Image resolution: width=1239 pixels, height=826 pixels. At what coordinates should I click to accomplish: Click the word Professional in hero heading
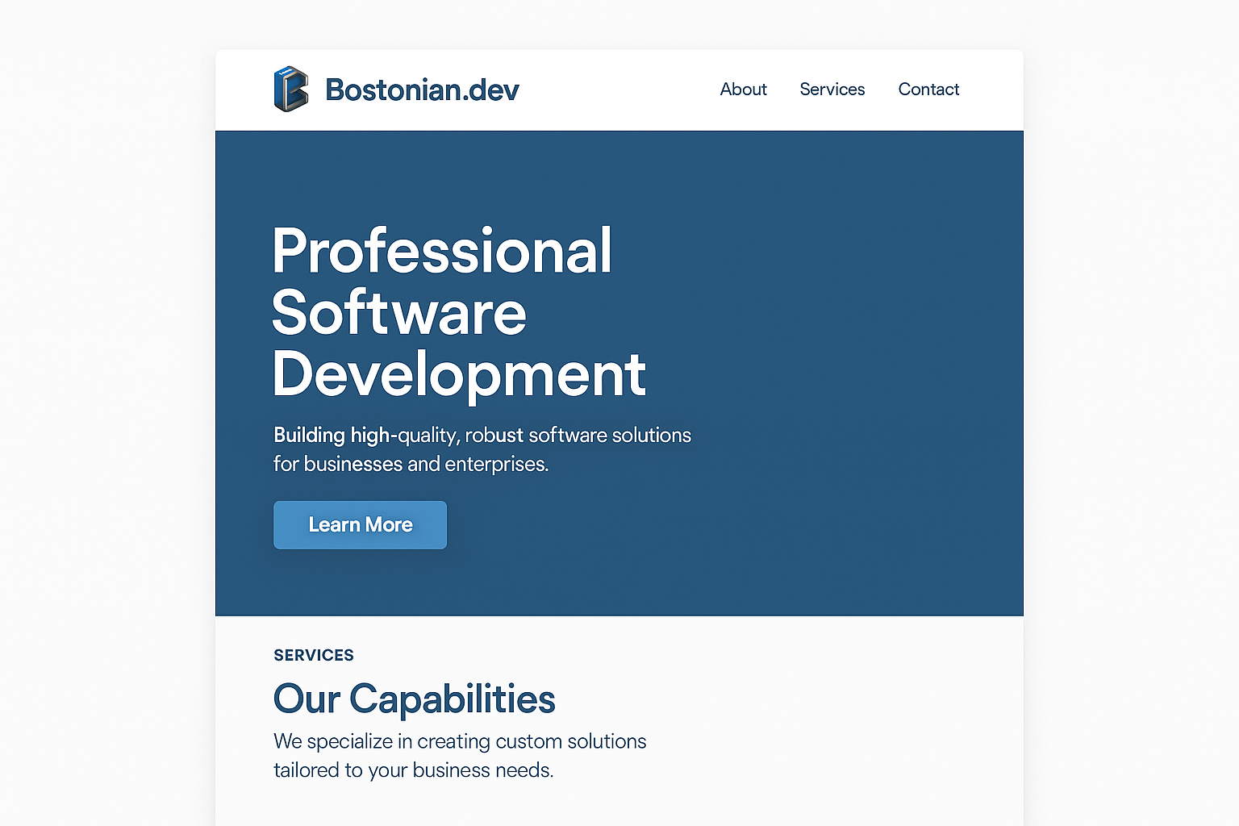pos(442,251)
